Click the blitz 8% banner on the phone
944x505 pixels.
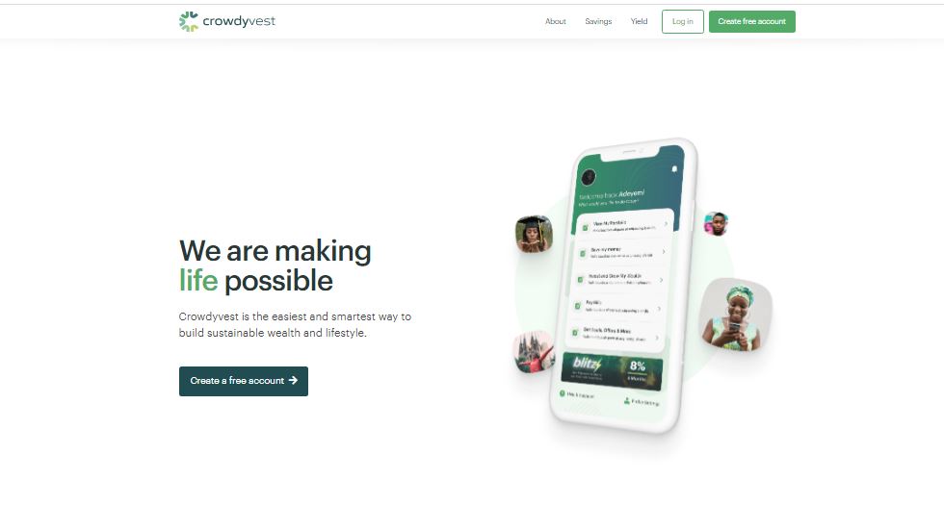[x=612, y=371]
